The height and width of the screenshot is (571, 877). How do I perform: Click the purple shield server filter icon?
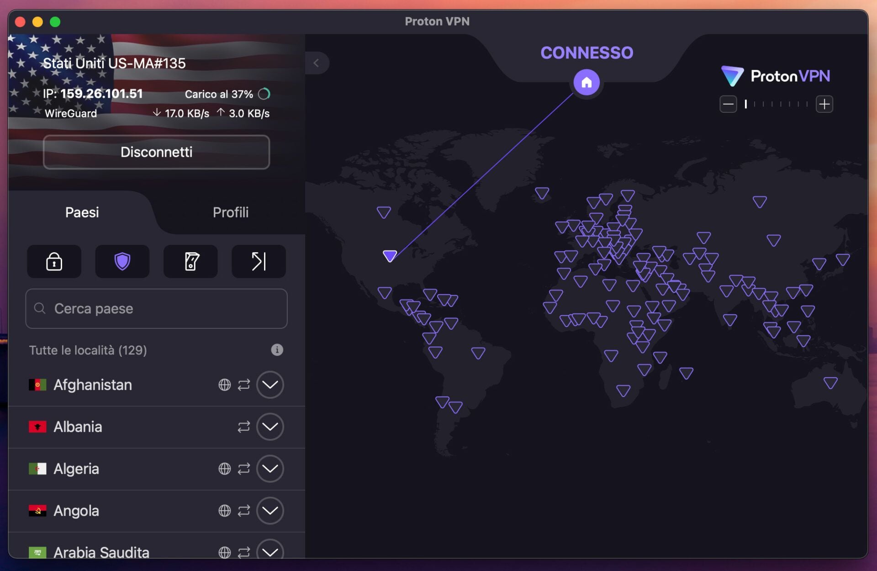pyautogui.click(x=122, y=261)
